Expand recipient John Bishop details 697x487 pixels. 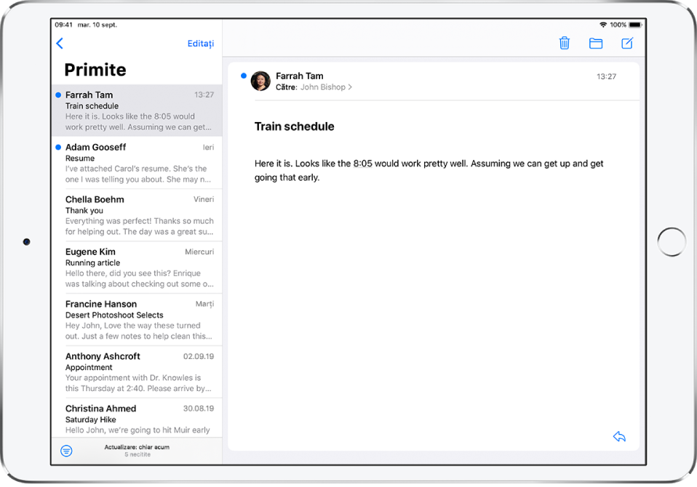click(326, 87)
